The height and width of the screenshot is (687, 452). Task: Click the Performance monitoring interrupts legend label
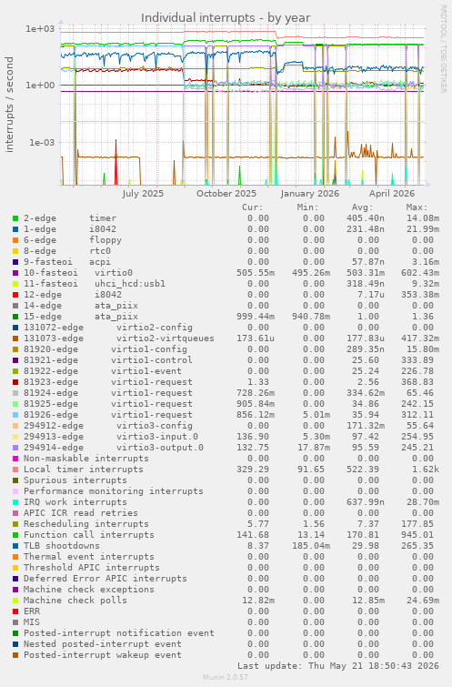coord(114,491)
